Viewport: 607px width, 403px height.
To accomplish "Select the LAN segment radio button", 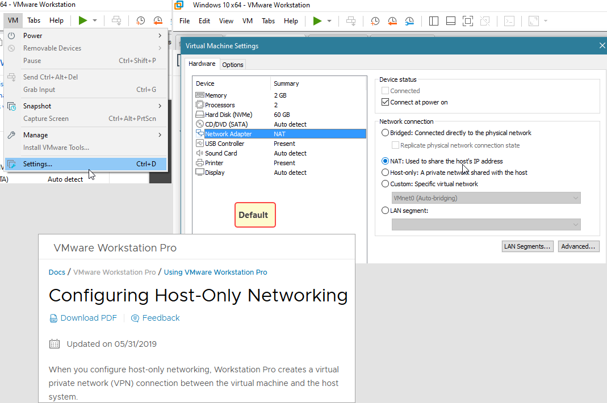I will point(385,211).
